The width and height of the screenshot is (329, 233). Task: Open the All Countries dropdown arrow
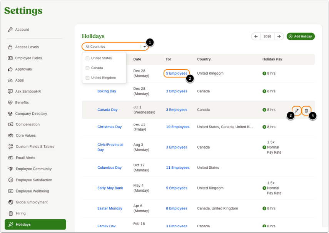pyautogui.click(x=145, y=47)
